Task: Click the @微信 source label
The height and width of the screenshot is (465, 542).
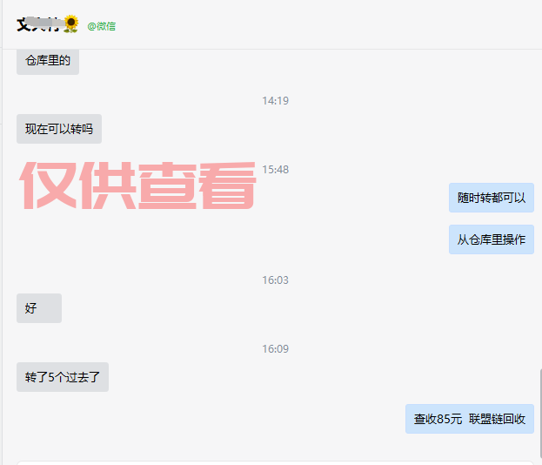Action: (x=101, y=26)
